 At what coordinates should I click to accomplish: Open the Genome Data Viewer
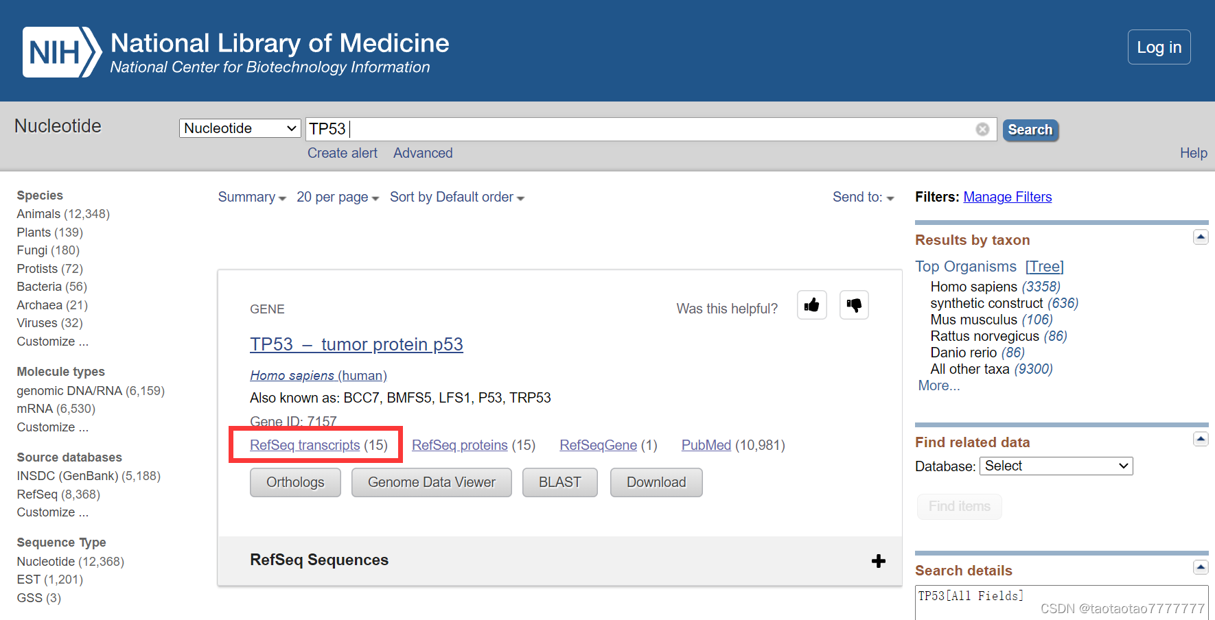click(x=432, y=482)
